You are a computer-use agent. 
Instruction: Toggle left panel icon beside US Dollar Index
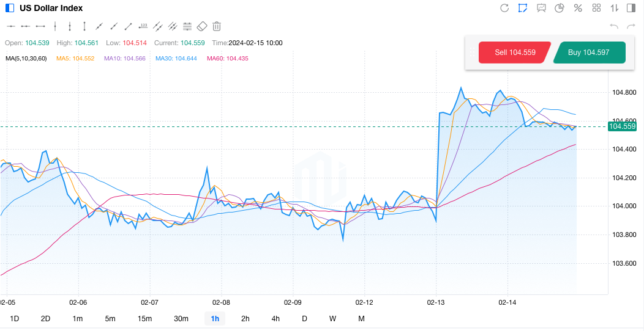click(10, 8)
